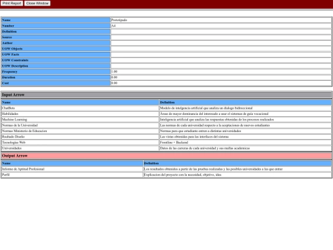Click the Input Arrow table Definition header
The image size is (333, 250).
pos(245,102)
